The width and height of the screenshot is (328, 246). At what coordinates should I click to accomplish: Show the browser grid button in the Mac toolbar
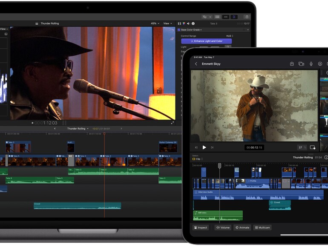click(x=217, y=17)
